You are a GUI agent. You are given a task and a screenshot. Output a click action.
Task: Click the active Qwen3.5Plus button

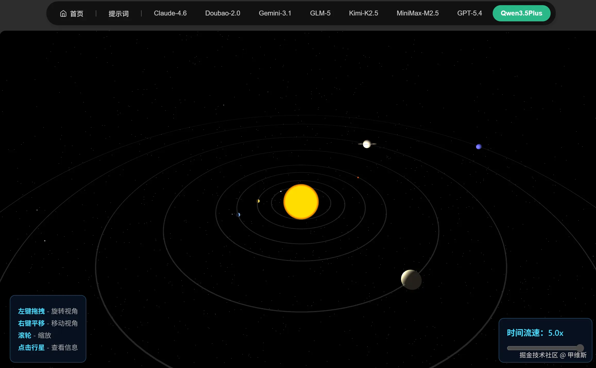(x=521, y=13)
